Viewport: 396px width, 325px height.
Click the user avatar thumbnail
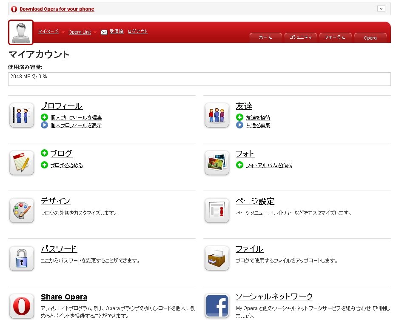point(20,32)
